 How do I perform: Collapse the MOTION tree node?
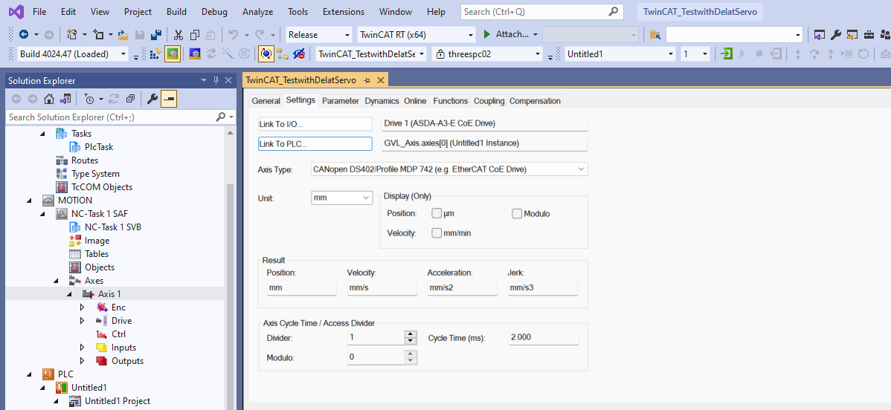pyautogui.click(x=29, y=201)
